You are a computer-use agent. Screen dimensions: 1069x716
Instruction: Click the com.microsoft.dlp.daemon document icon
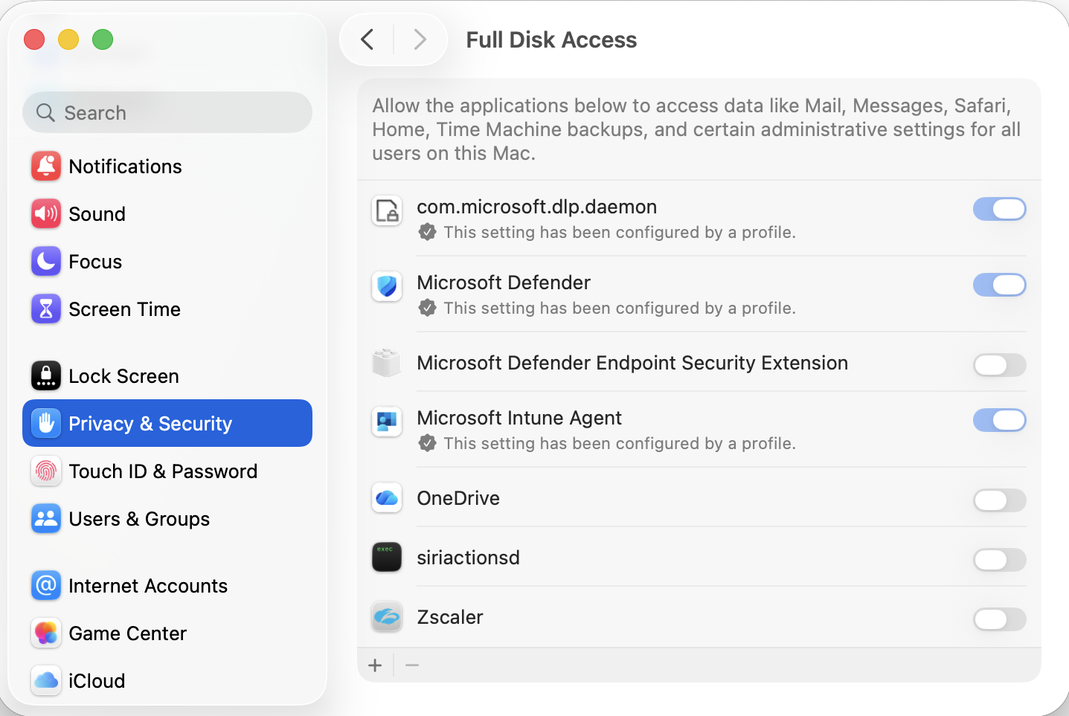pos(387,210)
